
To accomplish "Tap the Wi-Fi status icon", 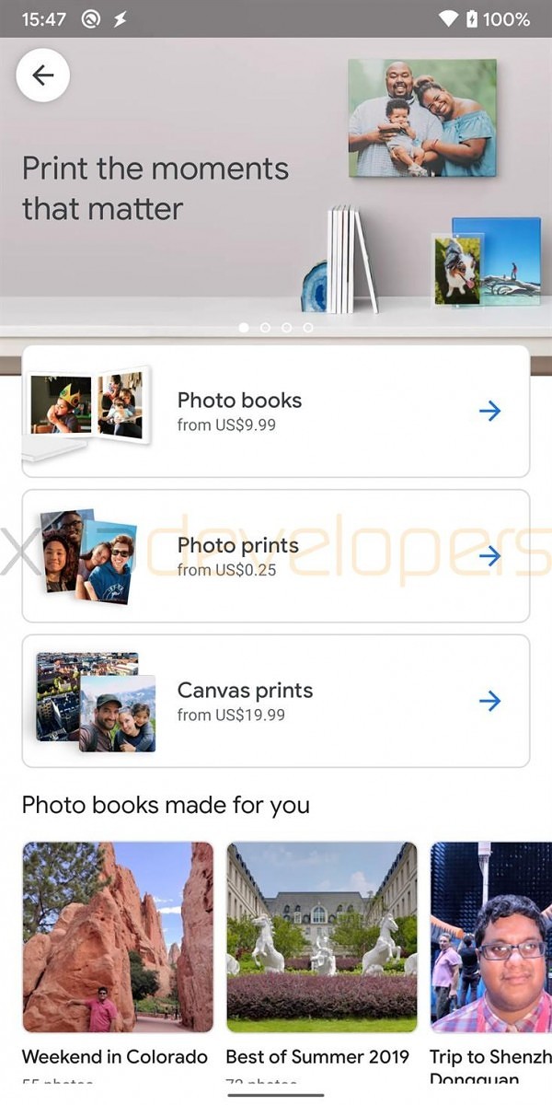I will (448, 18).
